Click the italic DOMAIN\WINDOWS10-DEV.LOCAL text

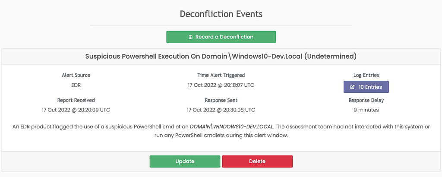(231, 127)
